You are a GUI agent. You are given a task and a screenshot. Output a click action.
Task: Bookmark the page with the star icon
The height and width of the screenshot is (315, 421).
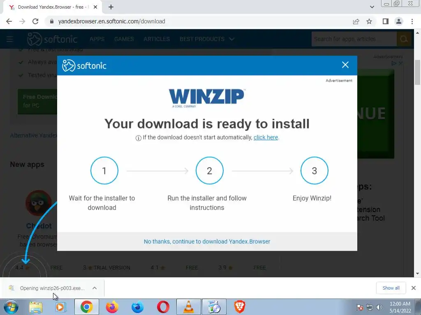[x=369, y=21]
